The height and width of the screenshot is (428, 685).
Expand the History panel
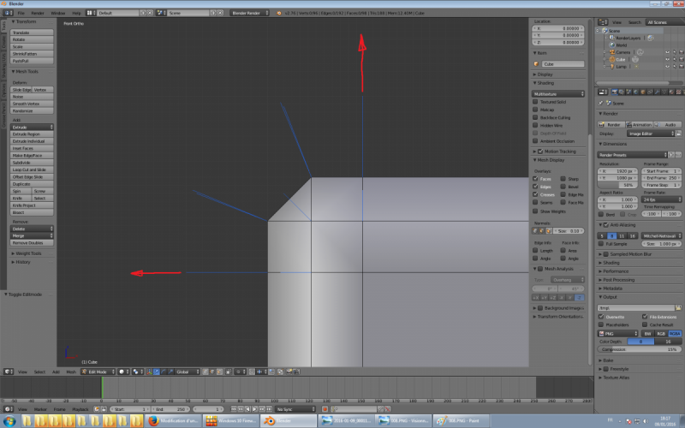[x=21, y=262]
